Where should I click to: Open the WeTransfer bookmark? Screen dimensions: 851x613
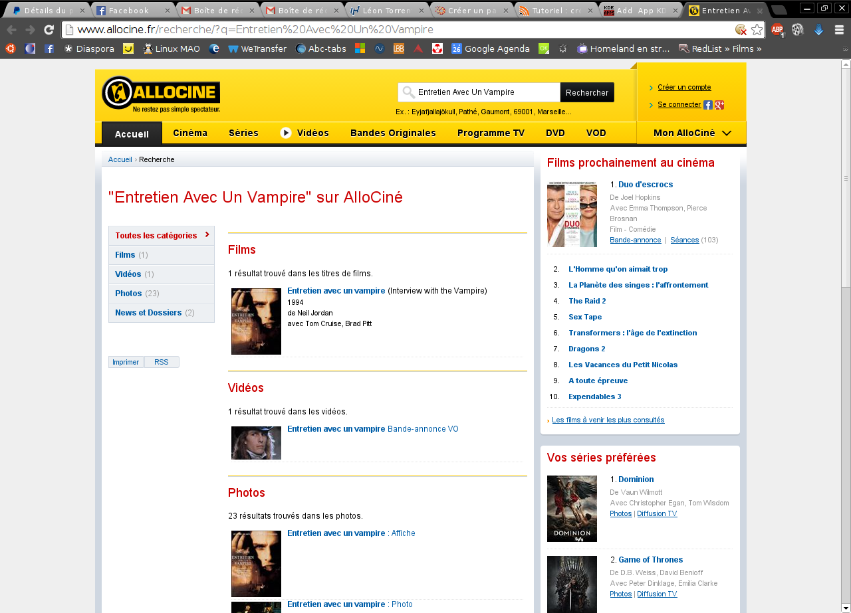click(257, 48)
